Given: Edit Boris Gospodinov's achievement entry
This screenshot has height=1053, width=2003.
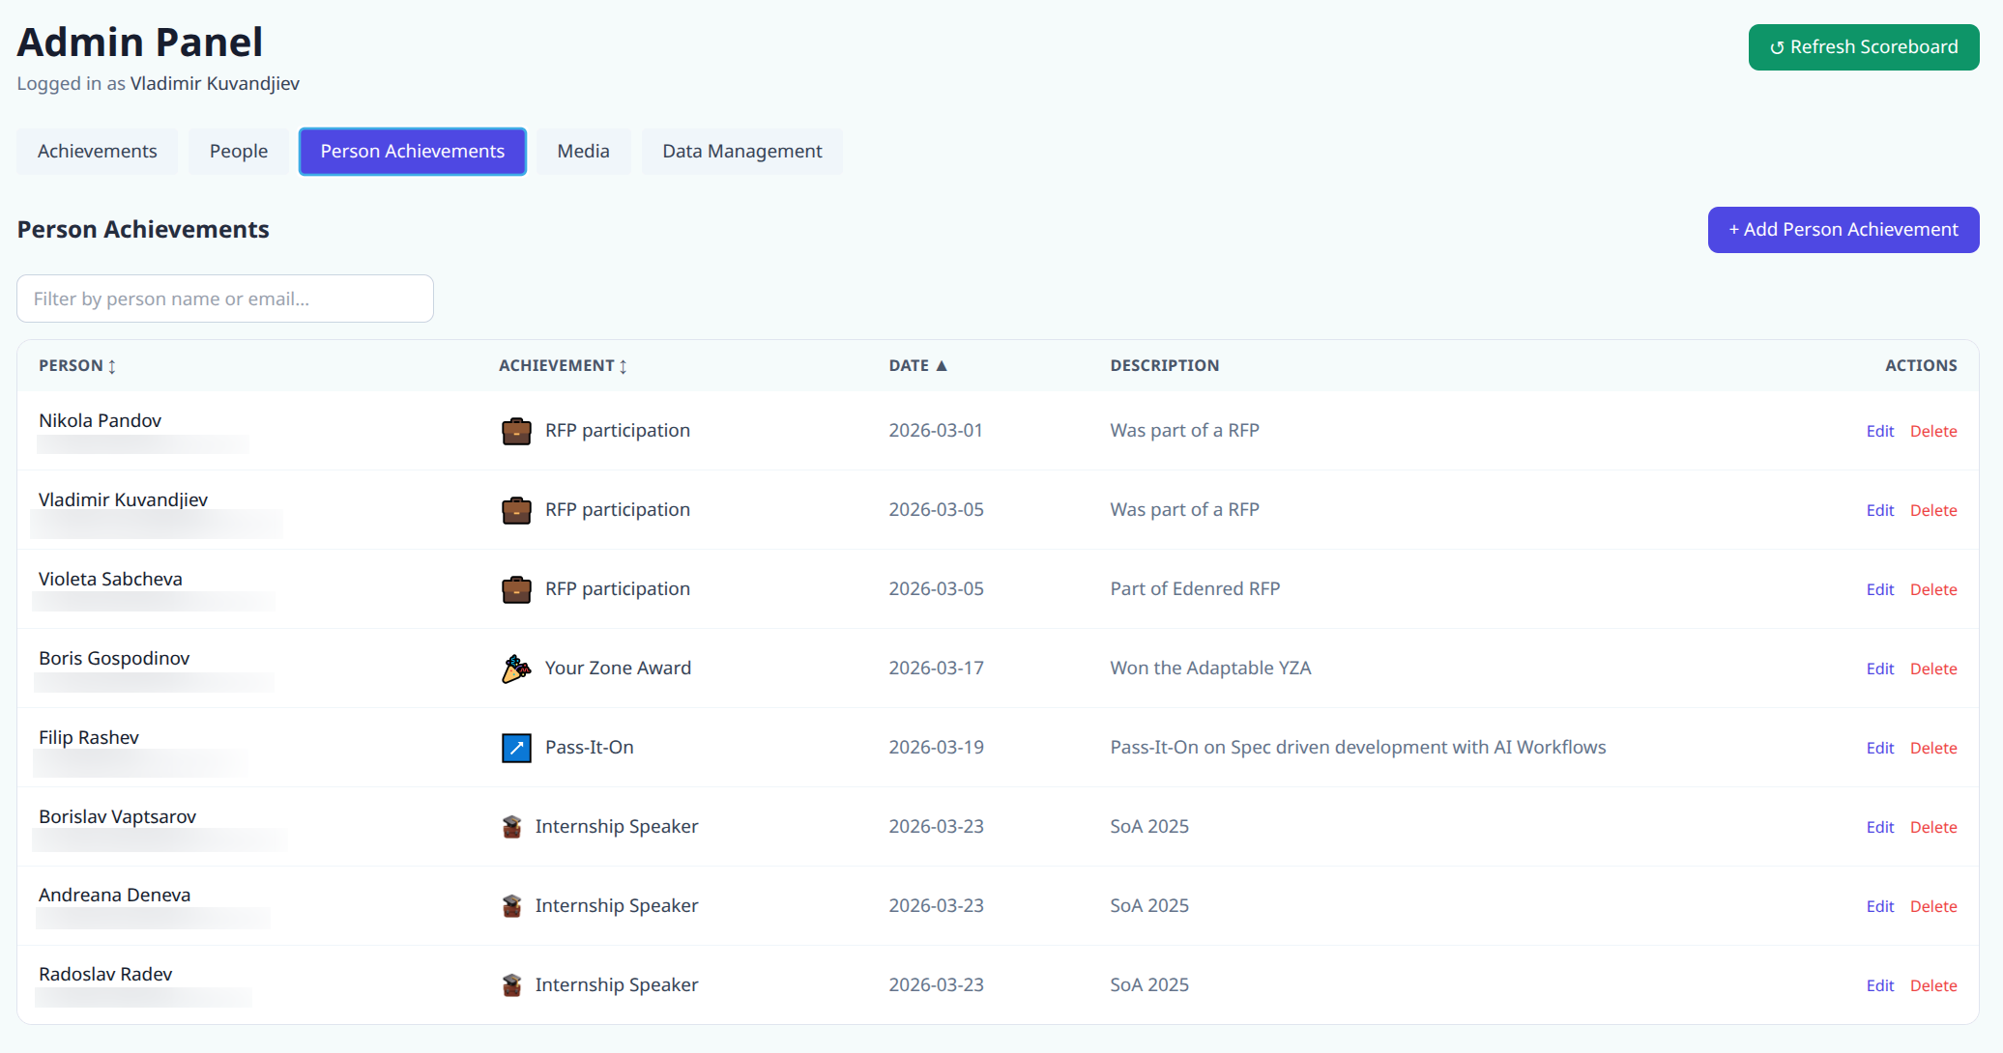Looking at the screenshot, I should click(1879, 669).
